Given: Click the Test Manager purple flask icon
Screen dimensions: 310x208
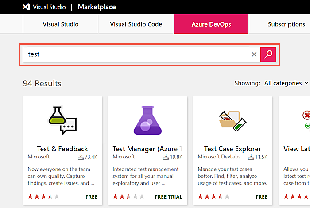Looking at the screenshot, I should coord(147,120).
